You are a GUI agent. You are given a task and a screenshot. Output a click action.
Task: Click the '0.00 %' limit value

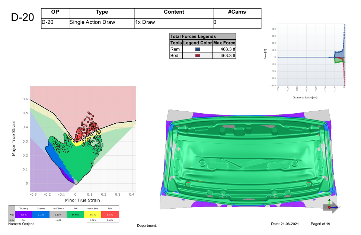pos(110,220)
